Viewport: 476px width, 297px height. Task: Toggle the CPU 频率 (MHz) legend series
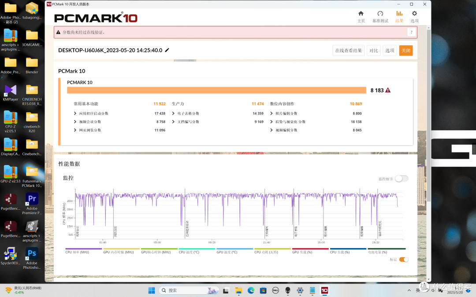[x=83, y=251]
